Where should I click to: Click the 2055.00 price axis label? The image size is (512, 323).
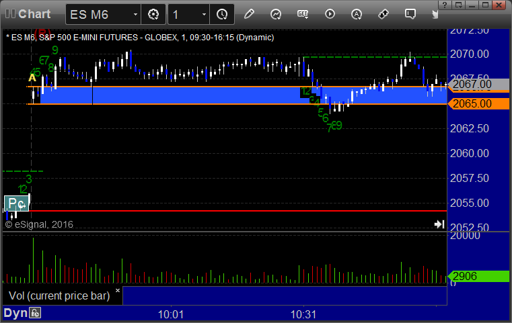coord(469,203)
